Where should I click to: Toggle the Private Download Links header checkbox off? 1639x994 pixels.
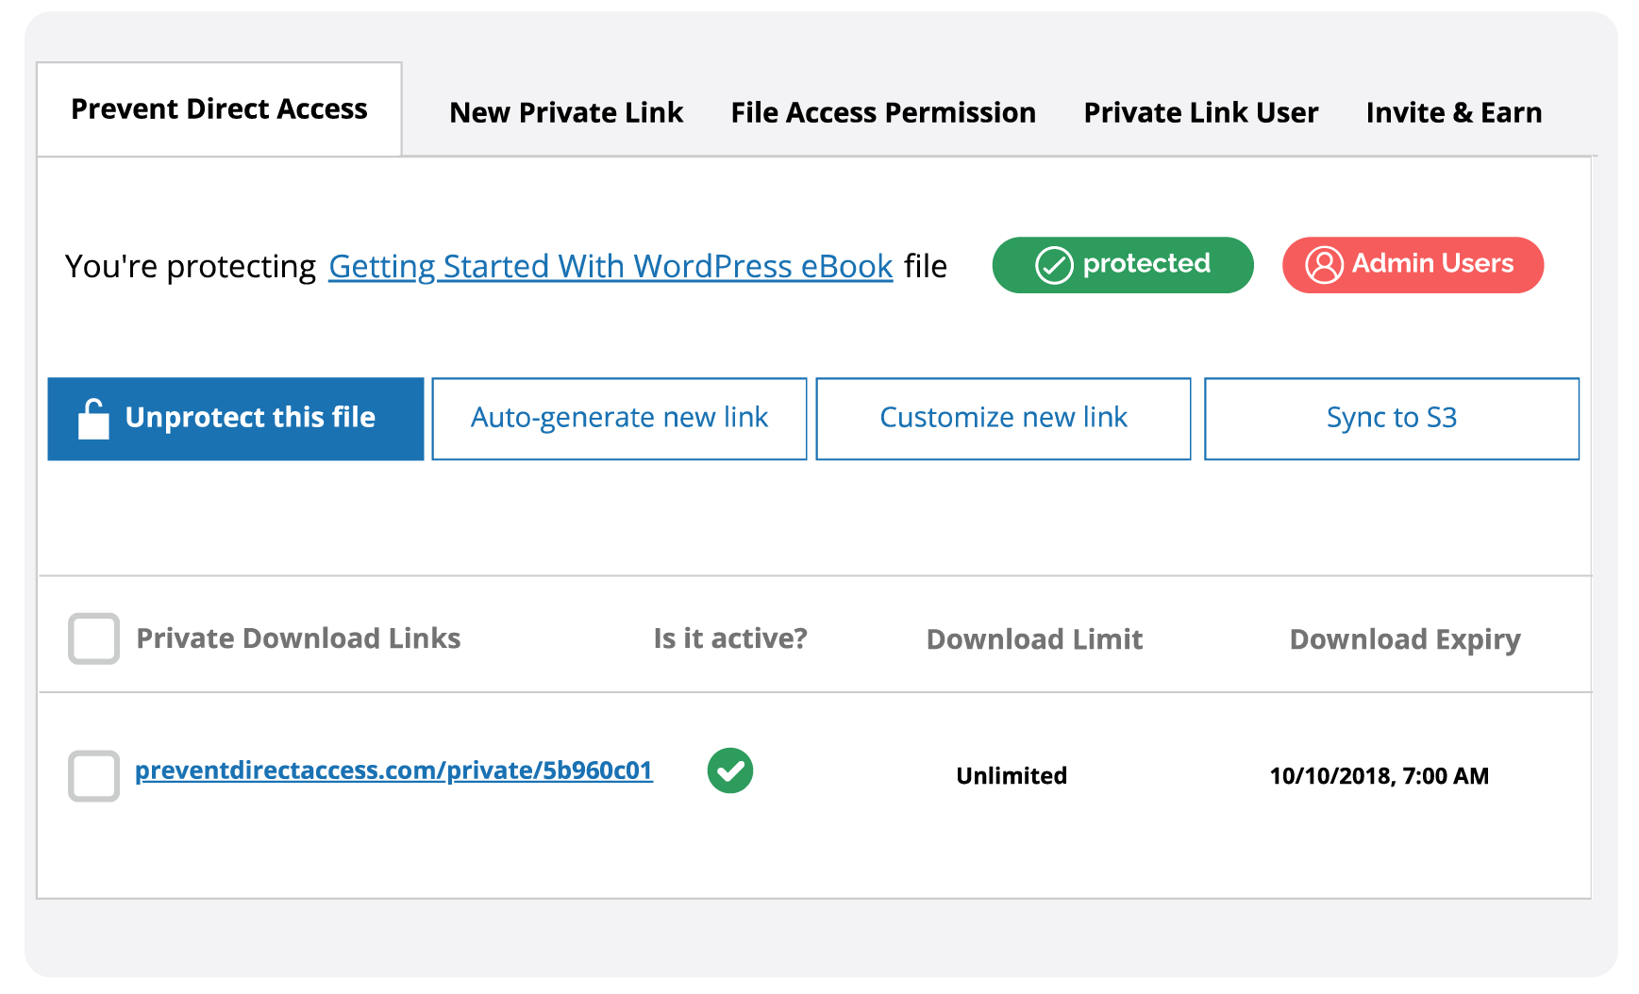[92, 638]
